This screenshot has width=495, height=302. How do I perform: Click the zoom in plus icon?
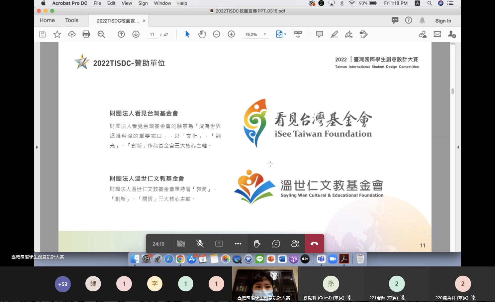(x=231, y=34)
